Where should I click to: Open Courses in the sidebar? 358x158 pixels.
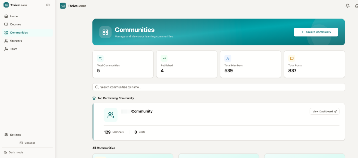[x=15, y=24]
